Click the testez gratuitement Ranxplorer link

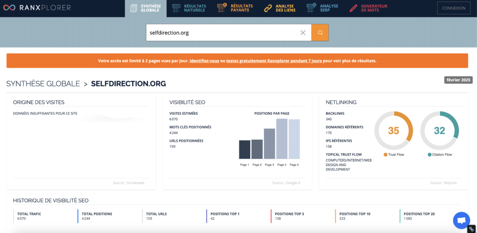274,61
